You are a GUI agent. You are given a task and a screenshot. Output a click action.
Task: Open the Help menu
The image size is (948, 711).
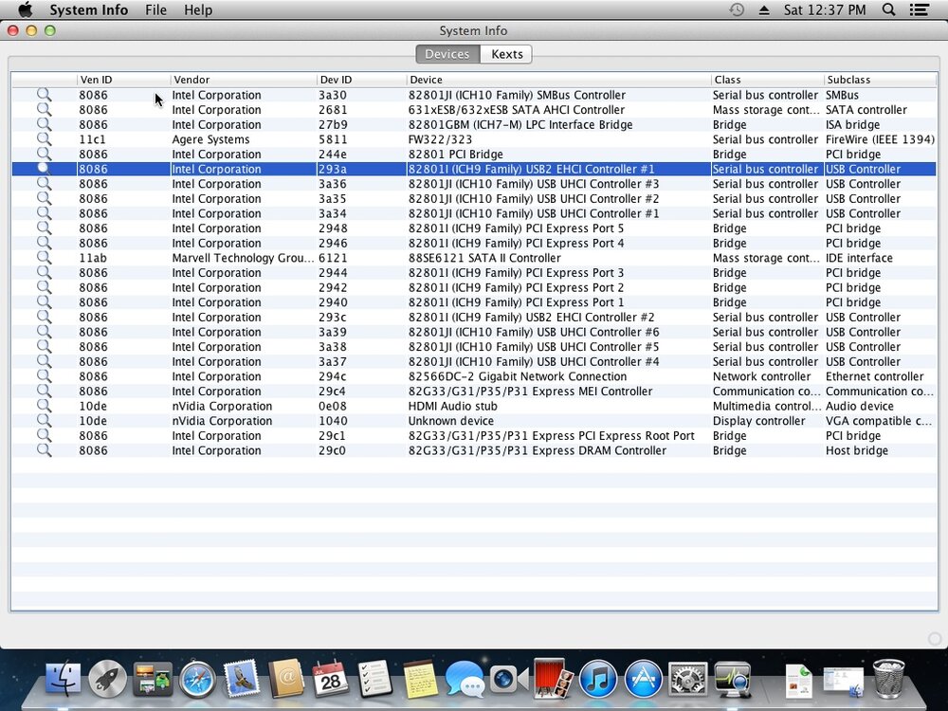point(198,9)
